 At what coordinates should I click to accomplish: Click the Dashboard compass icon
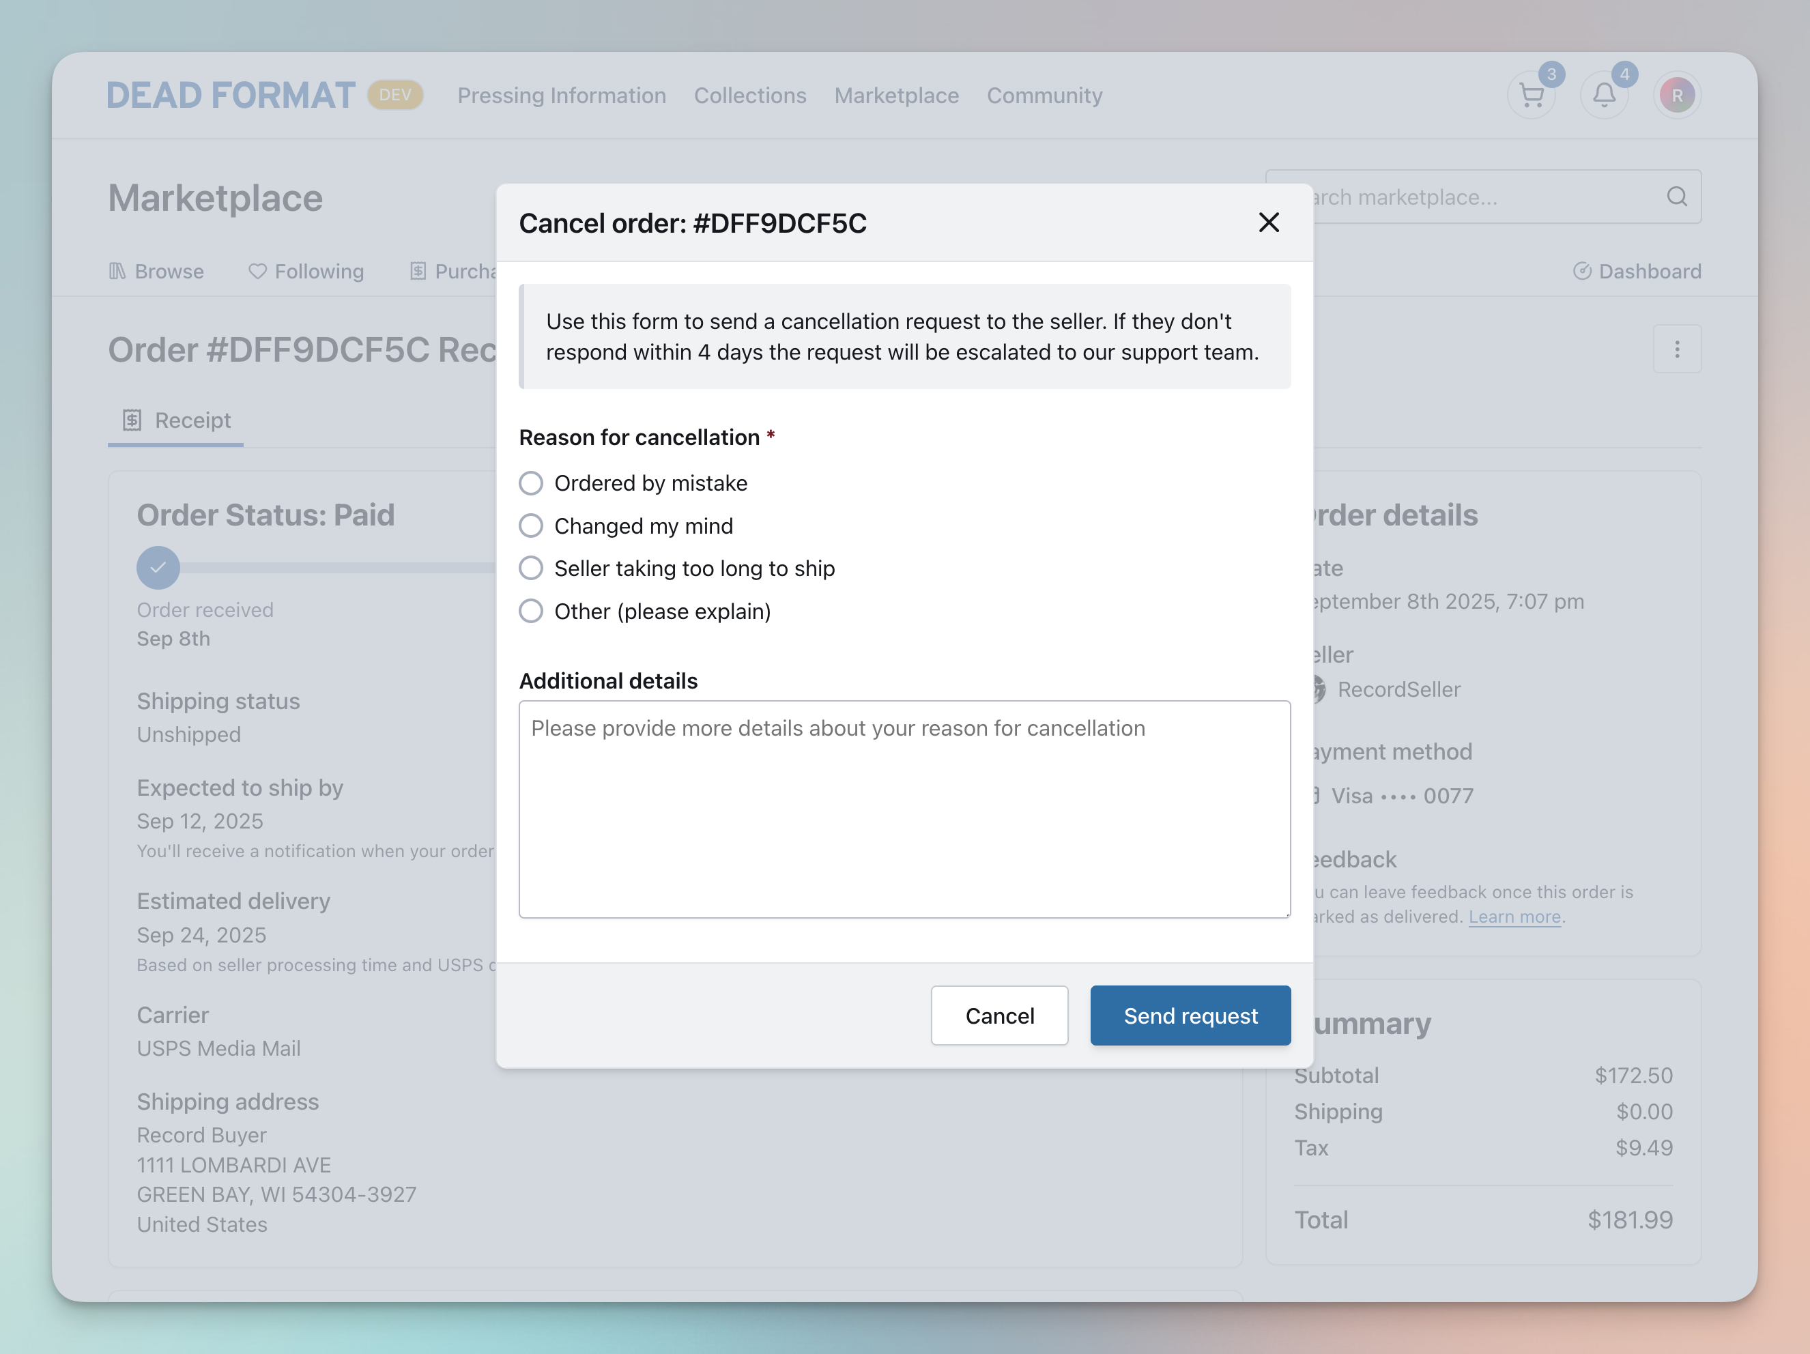[1583, 271]
